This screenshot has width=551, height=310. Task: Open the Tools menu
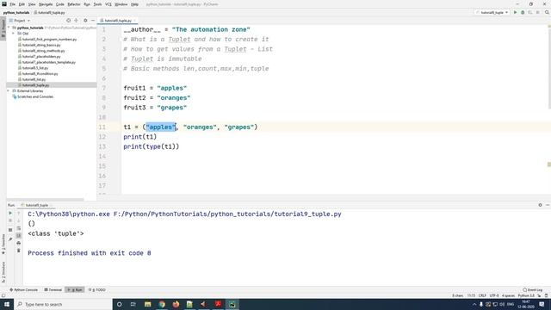(97, 4)
